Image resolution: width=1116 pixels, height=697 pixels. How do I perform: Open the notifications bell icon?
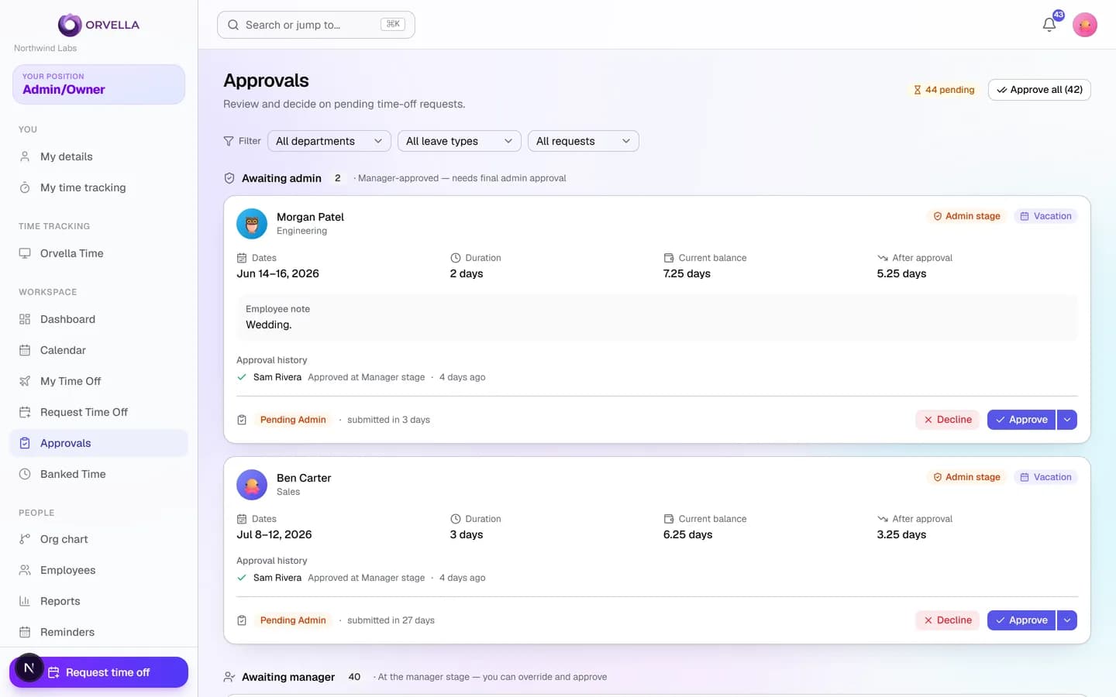coord(1049,25)
